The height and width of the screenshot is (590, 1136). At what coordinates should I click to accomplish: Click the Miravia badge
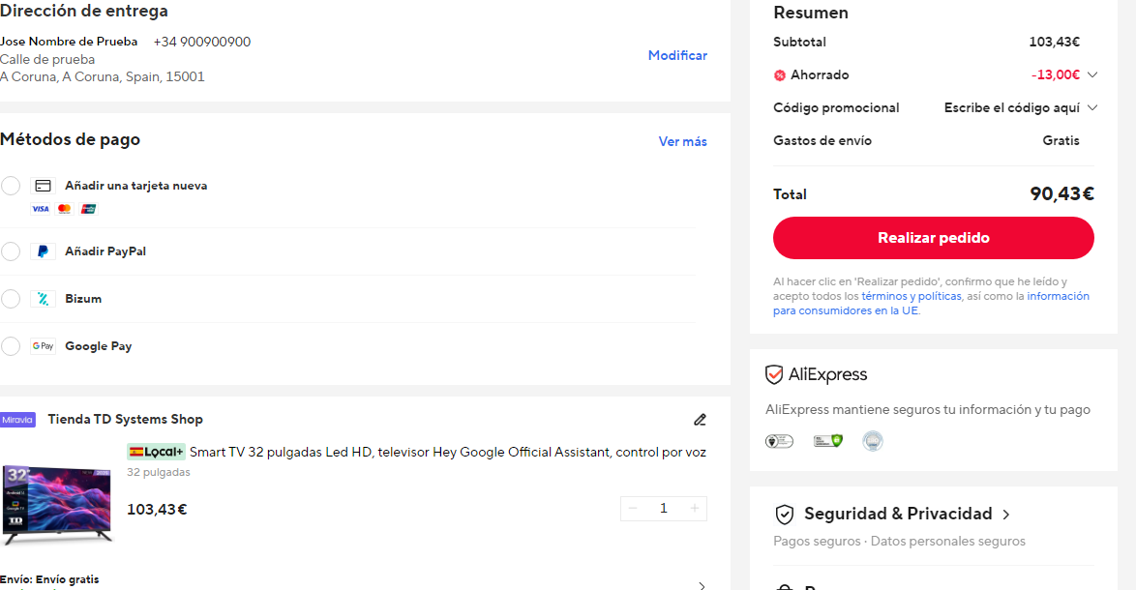(18, 420)
